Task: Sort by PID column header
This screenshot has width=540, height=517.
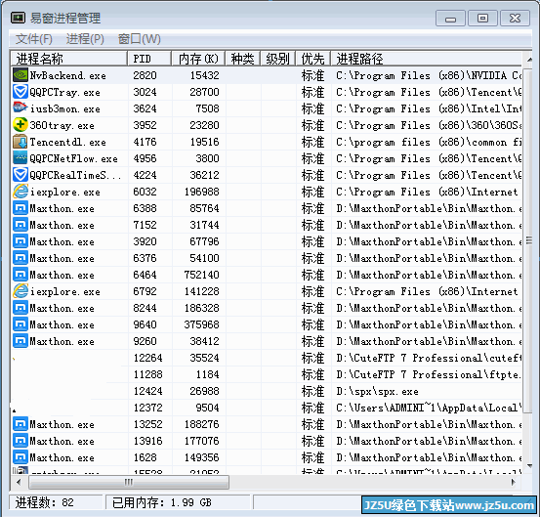Action: (x=149, y=59)
